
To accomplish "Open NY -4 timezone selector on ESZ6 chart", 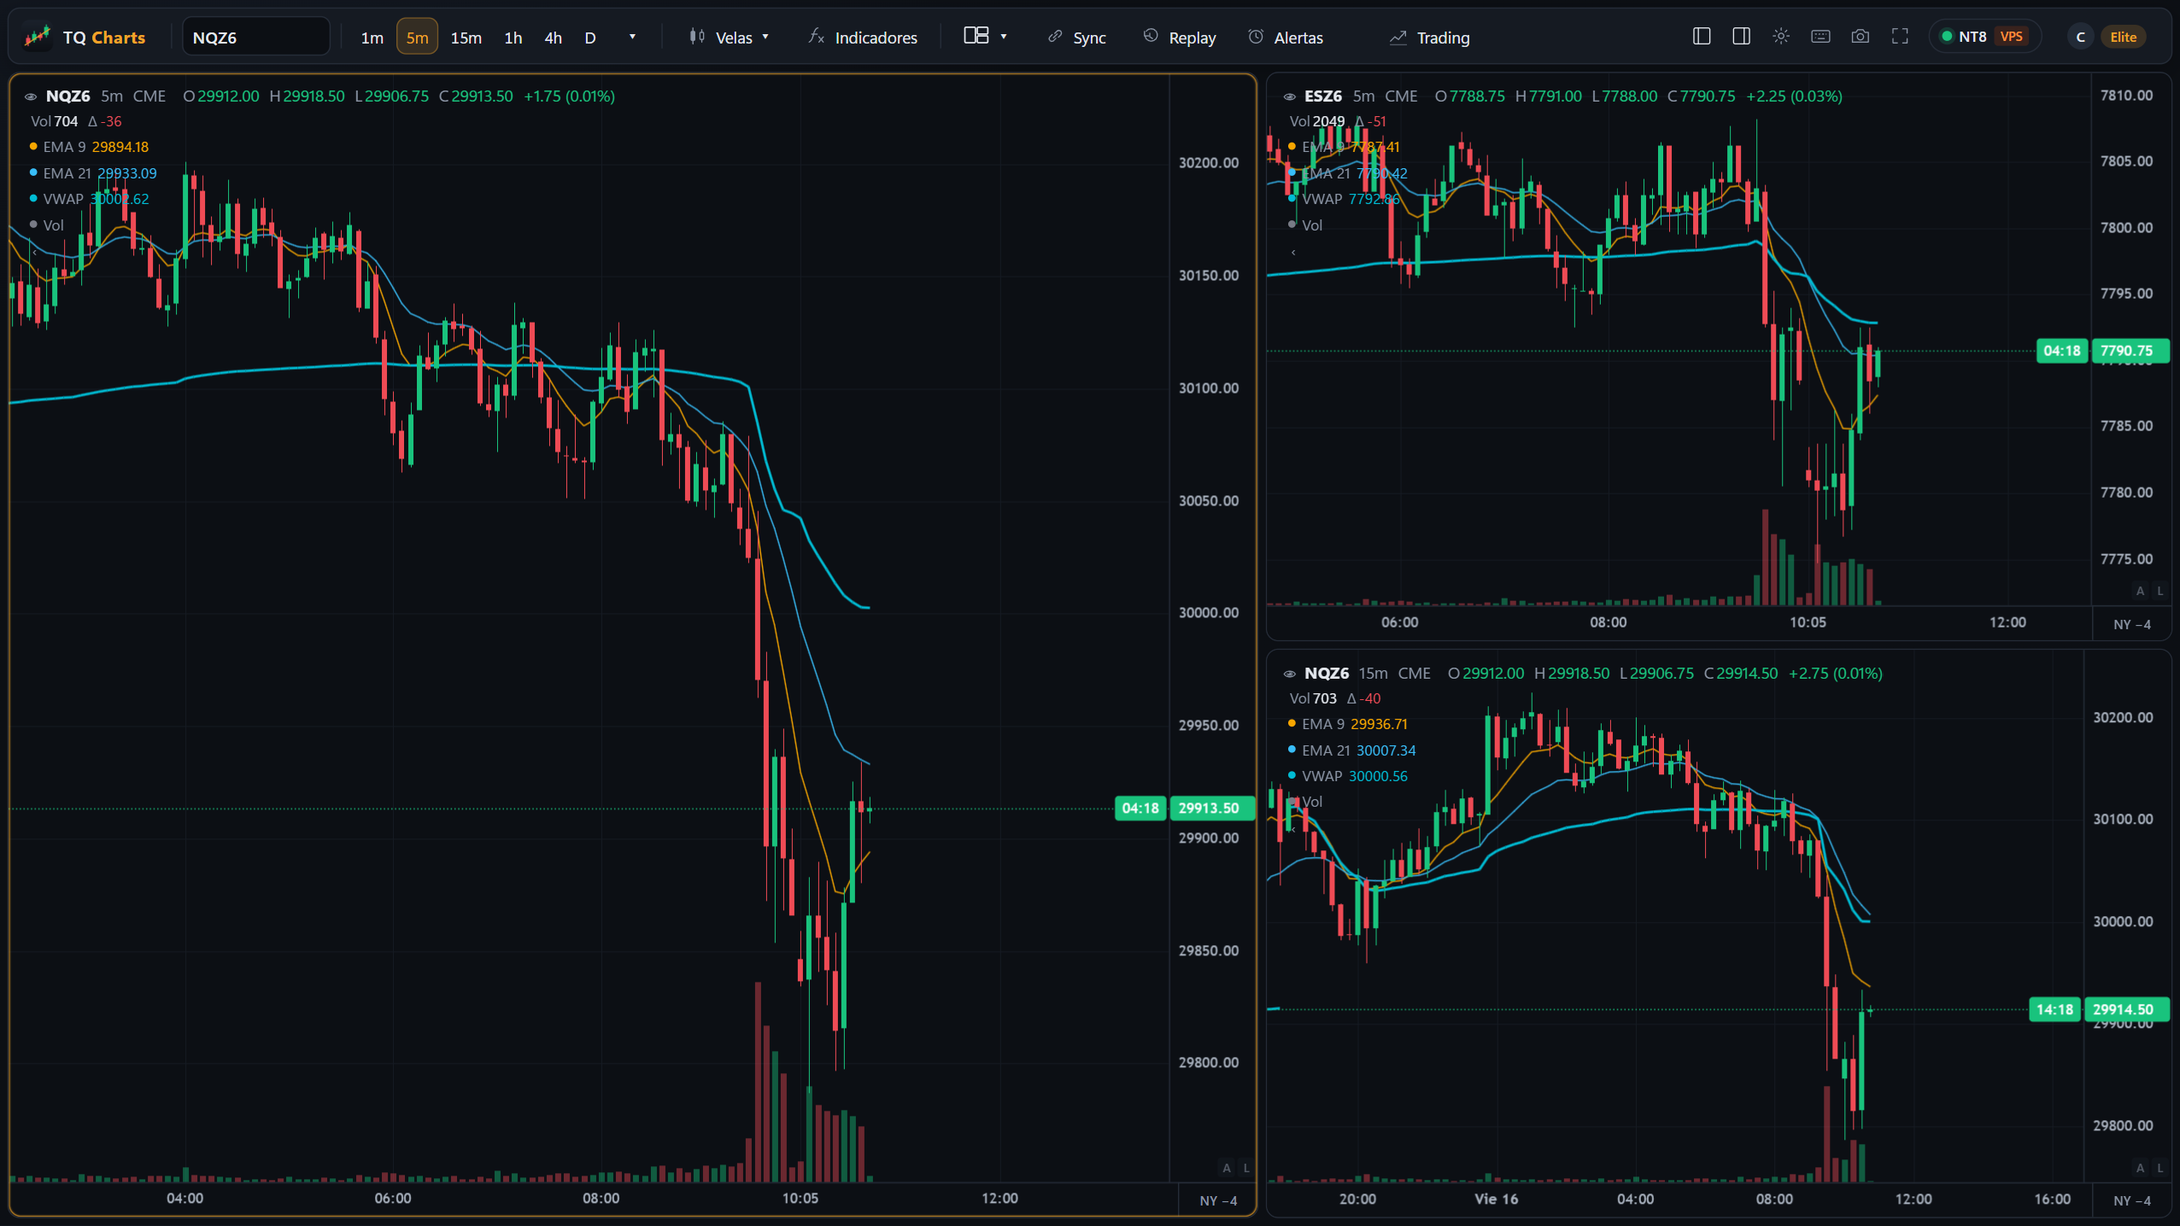I will pos(2132,624).
